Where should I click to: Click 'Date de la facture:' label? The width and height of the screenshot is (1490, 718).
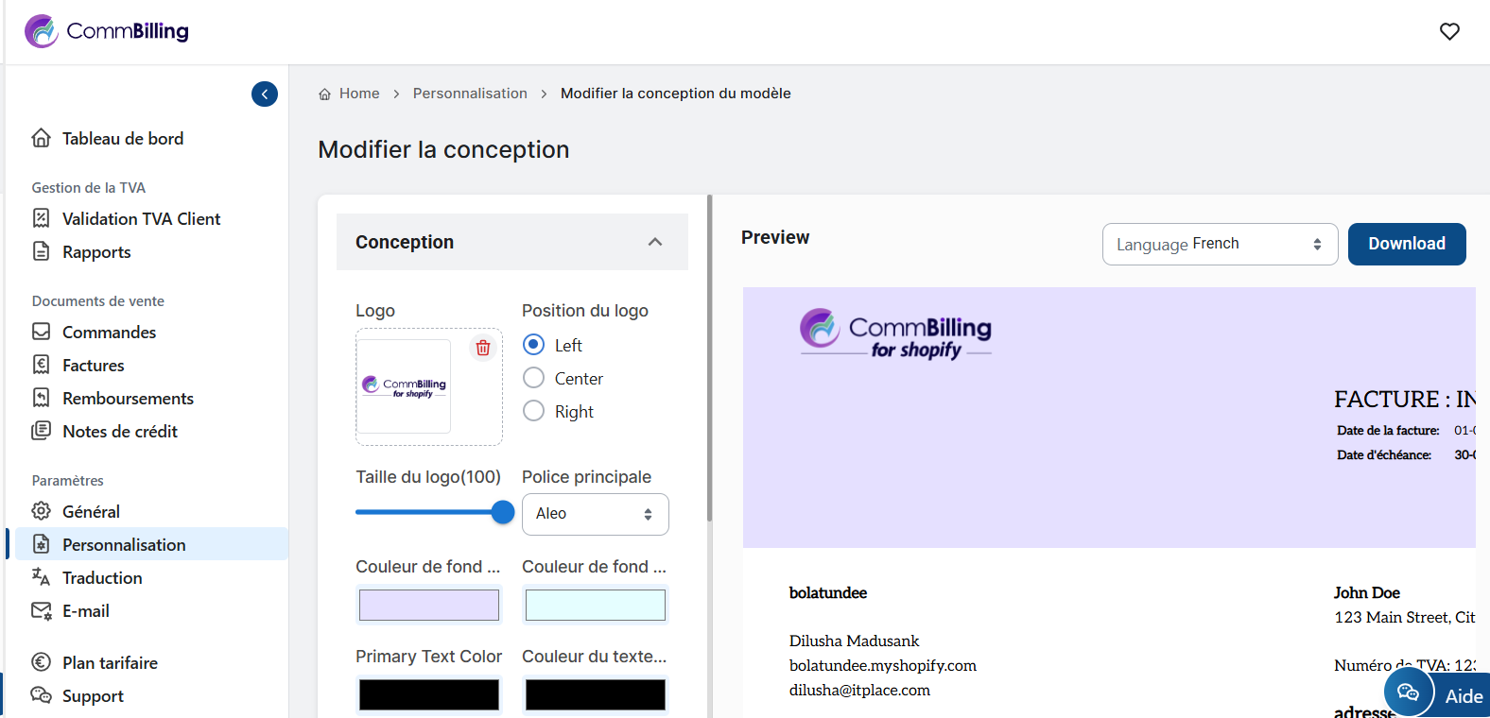[1388, 430]
